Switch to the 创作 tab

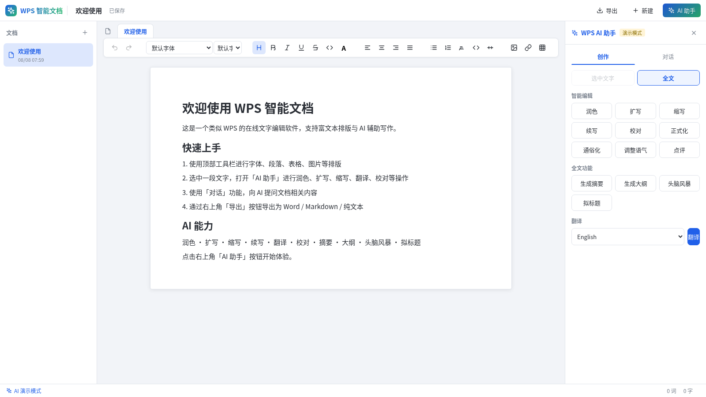point(603,57)
